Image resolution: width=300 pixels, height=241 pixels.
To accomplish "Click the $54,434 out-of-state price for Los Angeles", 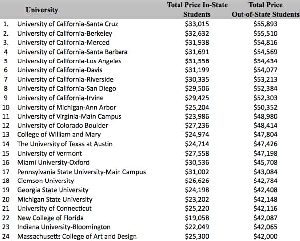I will point(265,61).
